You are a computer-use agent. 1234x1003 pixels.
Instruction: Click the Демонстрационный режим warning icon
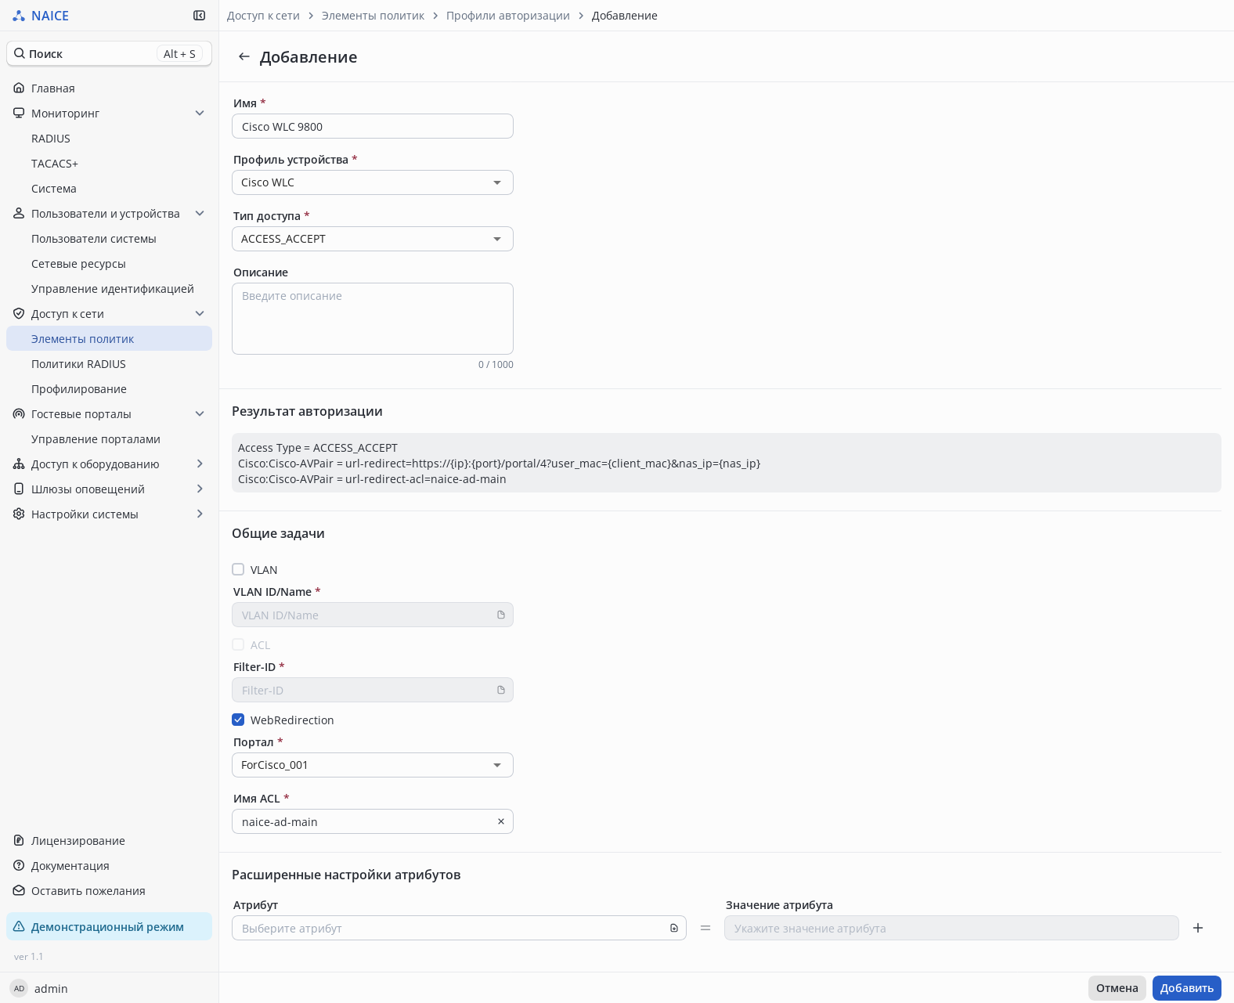pos(19,926)
